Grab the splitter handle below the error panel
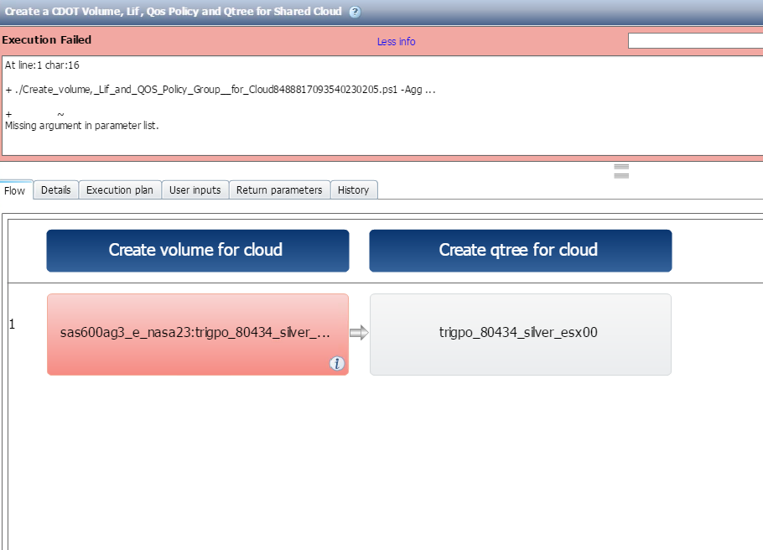This screenshot has height=550, width=763. point(621,171)
